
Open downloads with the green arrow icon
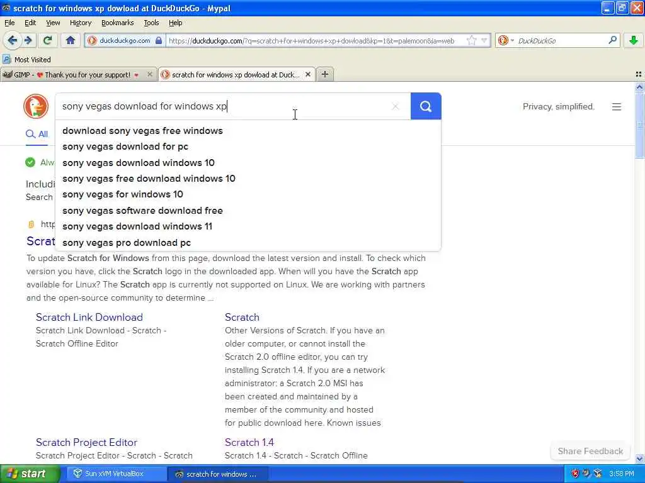click(x=634, y=40)
